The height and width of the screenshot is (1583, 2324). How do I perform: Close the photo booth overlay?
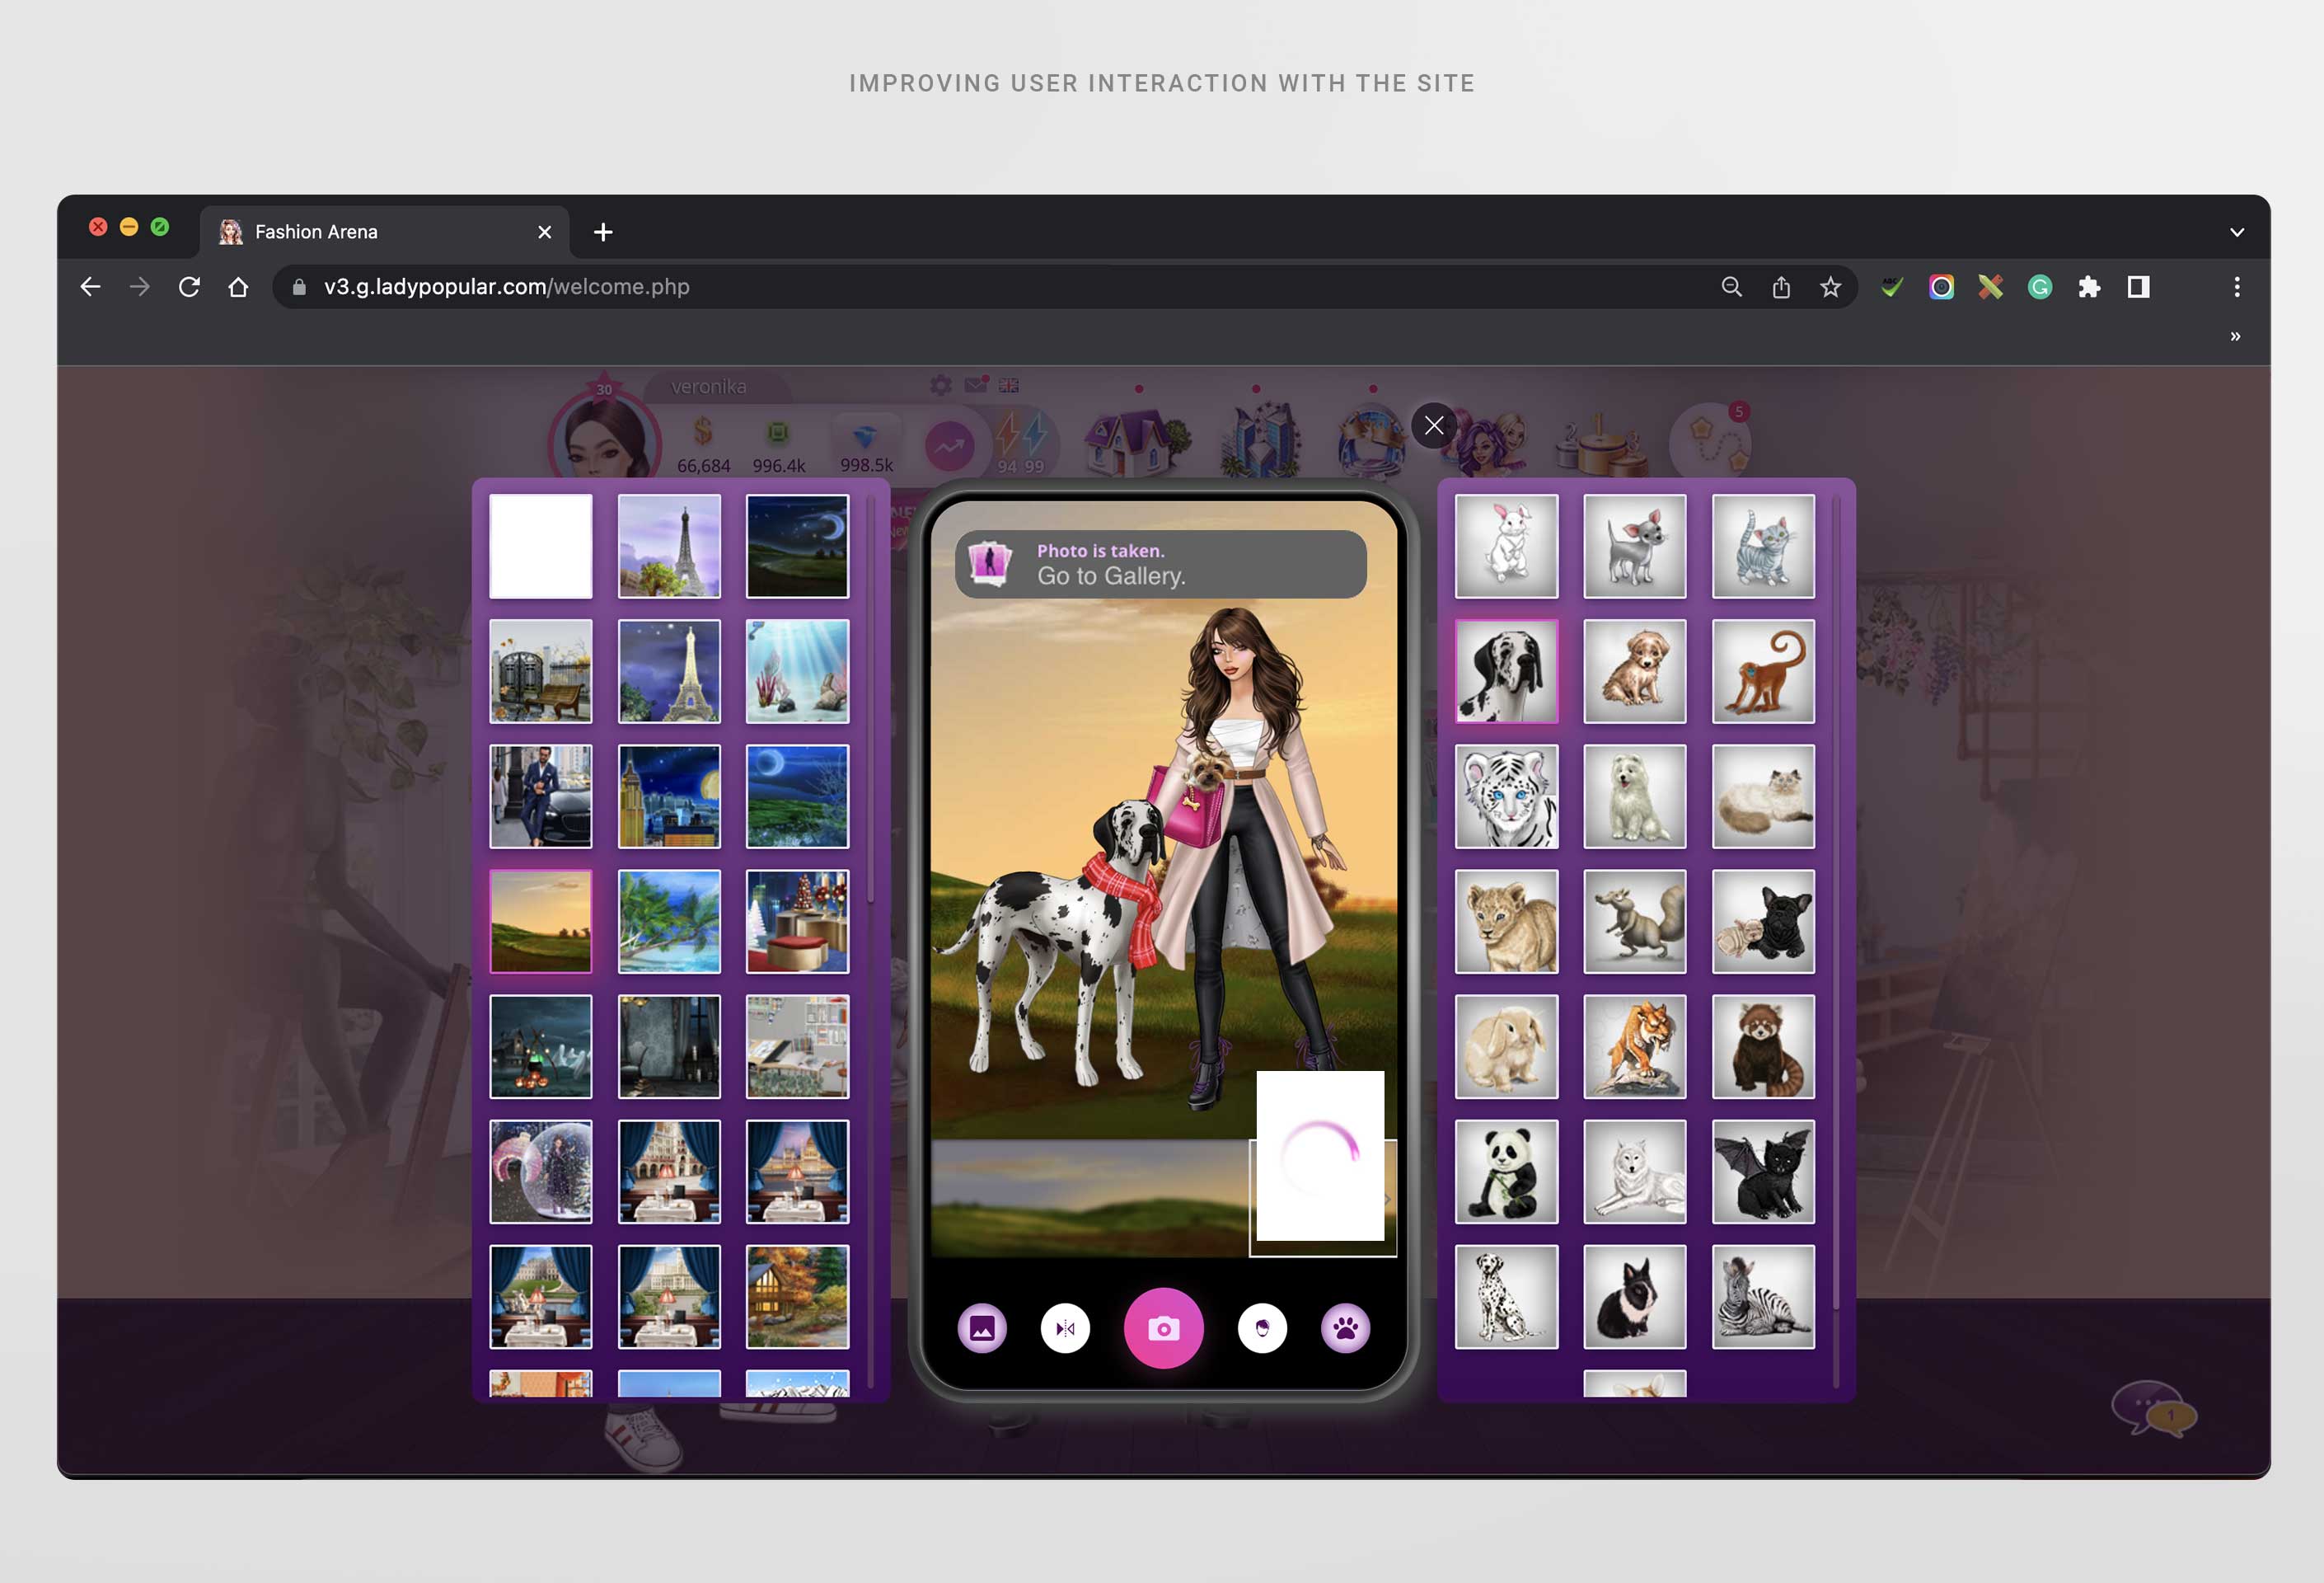click(x=1433, y=425)
